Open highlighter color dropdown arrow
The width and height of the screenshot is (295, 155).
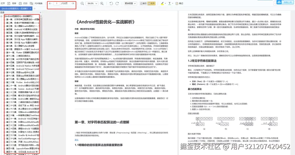click(165, 3)
